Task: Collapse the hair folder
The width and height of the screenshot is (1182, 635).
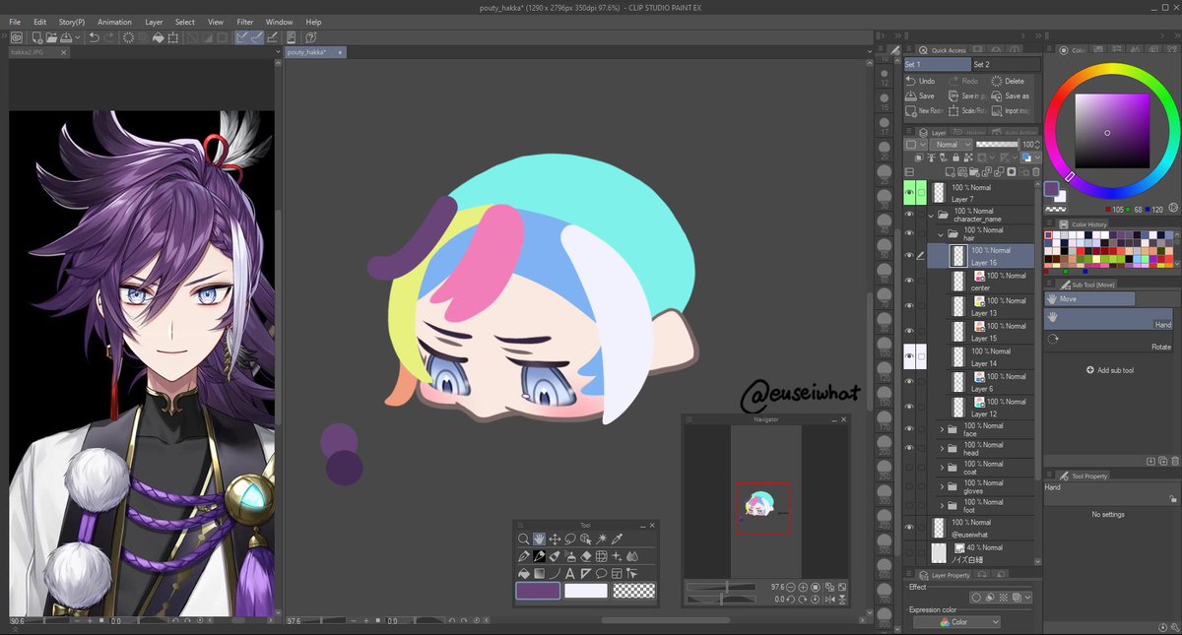Action: pyautogui.click(x=942, y=233)
